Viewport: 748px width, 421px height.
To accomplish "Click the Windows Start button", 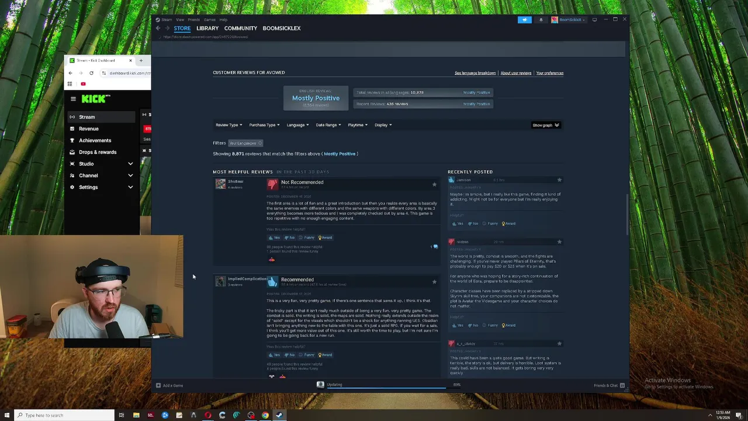I will (6, 415).
